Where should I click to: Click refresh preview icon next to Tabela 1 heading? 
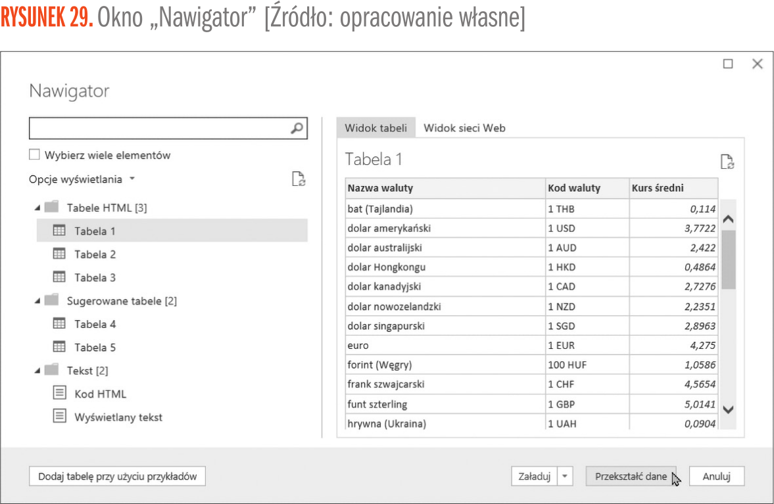tap(727, 162)
